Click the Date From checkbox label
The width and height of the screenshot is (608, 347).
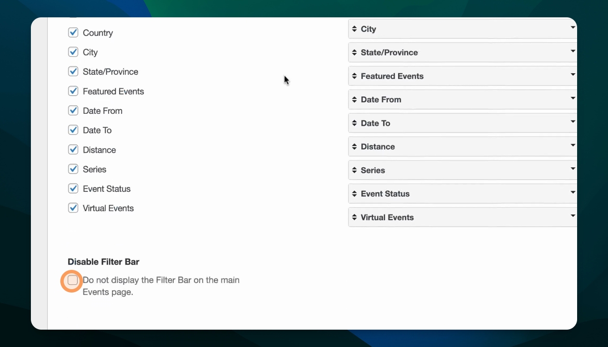coord(103,111)
